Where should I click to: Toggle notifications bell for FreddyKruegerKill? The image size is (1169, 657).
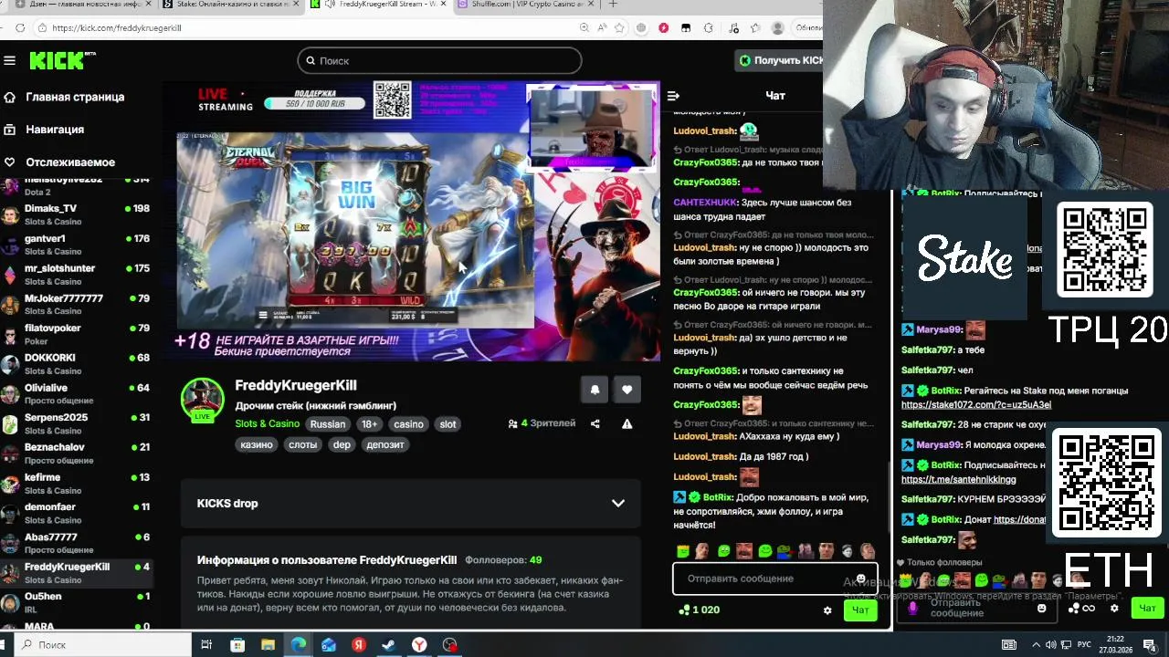click(x=595, y=390)
